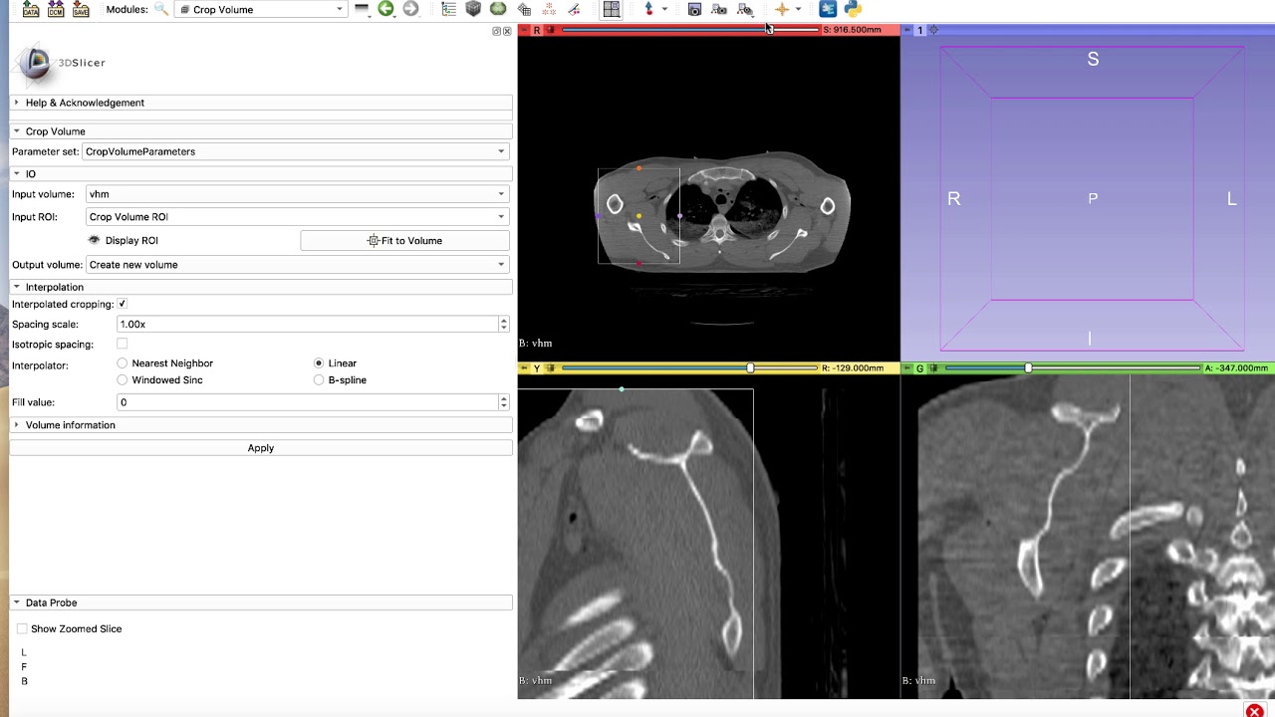Toggle the Display ROI eye icon
The width and height of the screenshot is (1275, 717).
[95, 240]
